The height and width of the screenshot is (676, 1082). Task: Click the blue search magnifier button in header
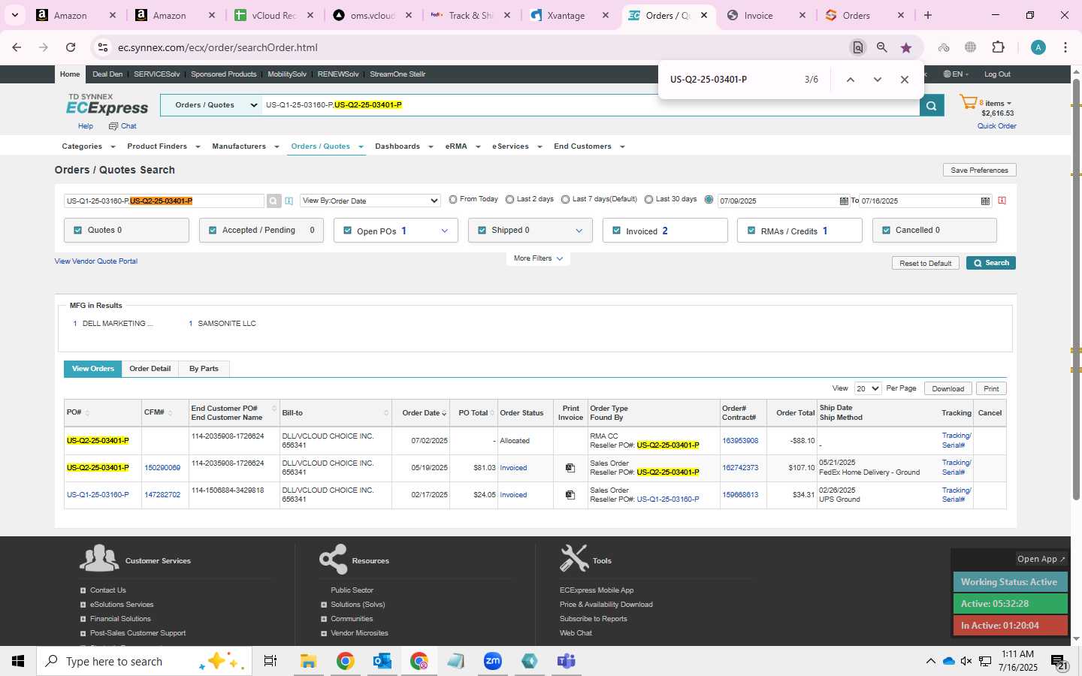(x=931, y=105)
